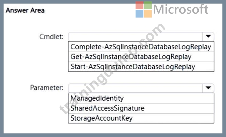The height and width of the screenshot is (137, 226).
Task: Click the Microsoft wordmark text
Action: point(181,9)
